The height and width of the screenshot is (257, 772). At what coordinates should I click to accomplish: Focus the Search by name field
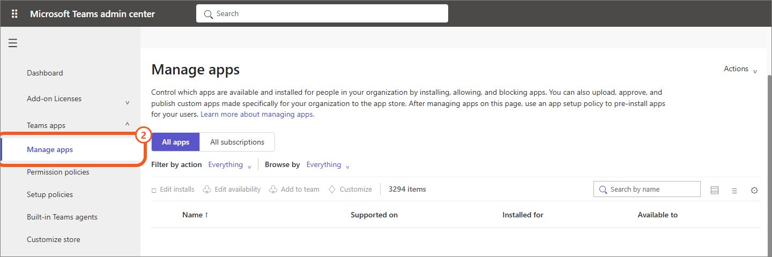[647, 190]
